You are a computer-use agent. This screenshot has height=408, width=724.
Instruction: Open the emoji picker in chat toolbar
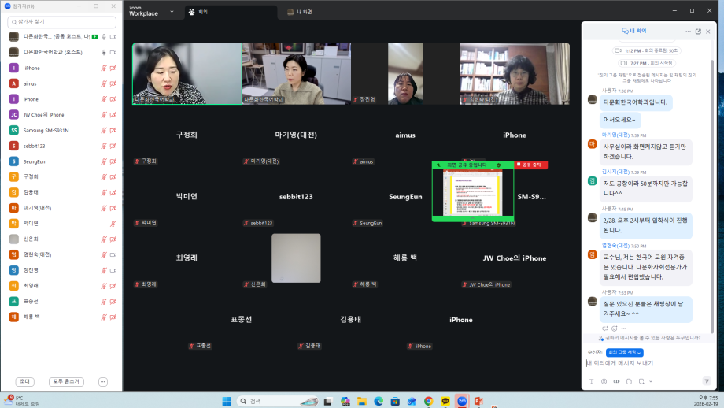point(604,381)
